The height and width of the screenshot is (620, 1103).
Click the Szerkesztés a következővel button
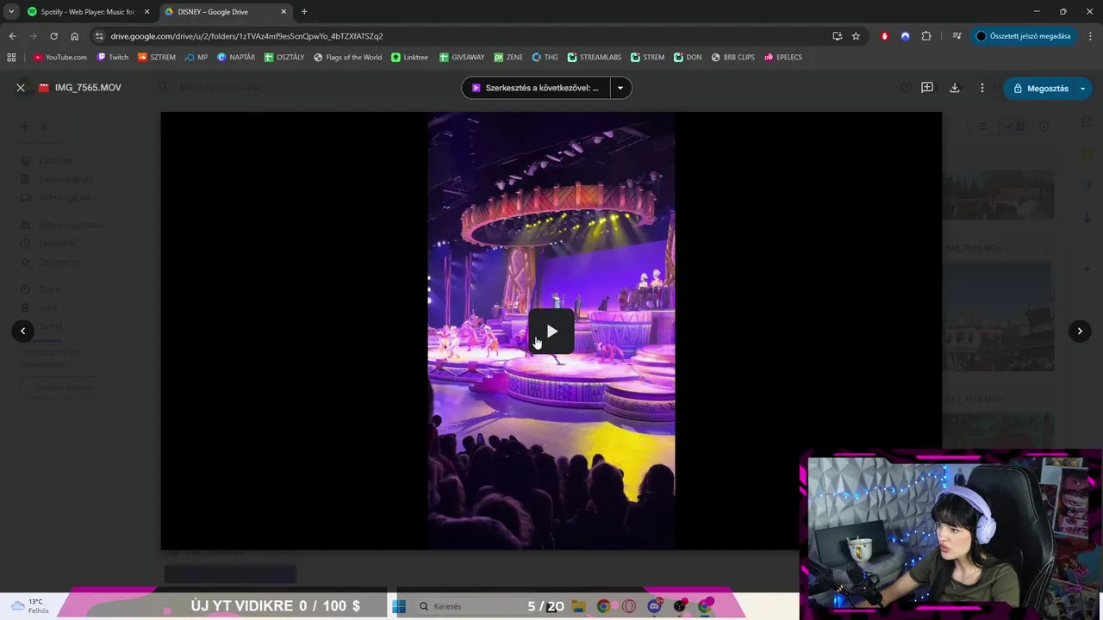[x=535, y=88]
